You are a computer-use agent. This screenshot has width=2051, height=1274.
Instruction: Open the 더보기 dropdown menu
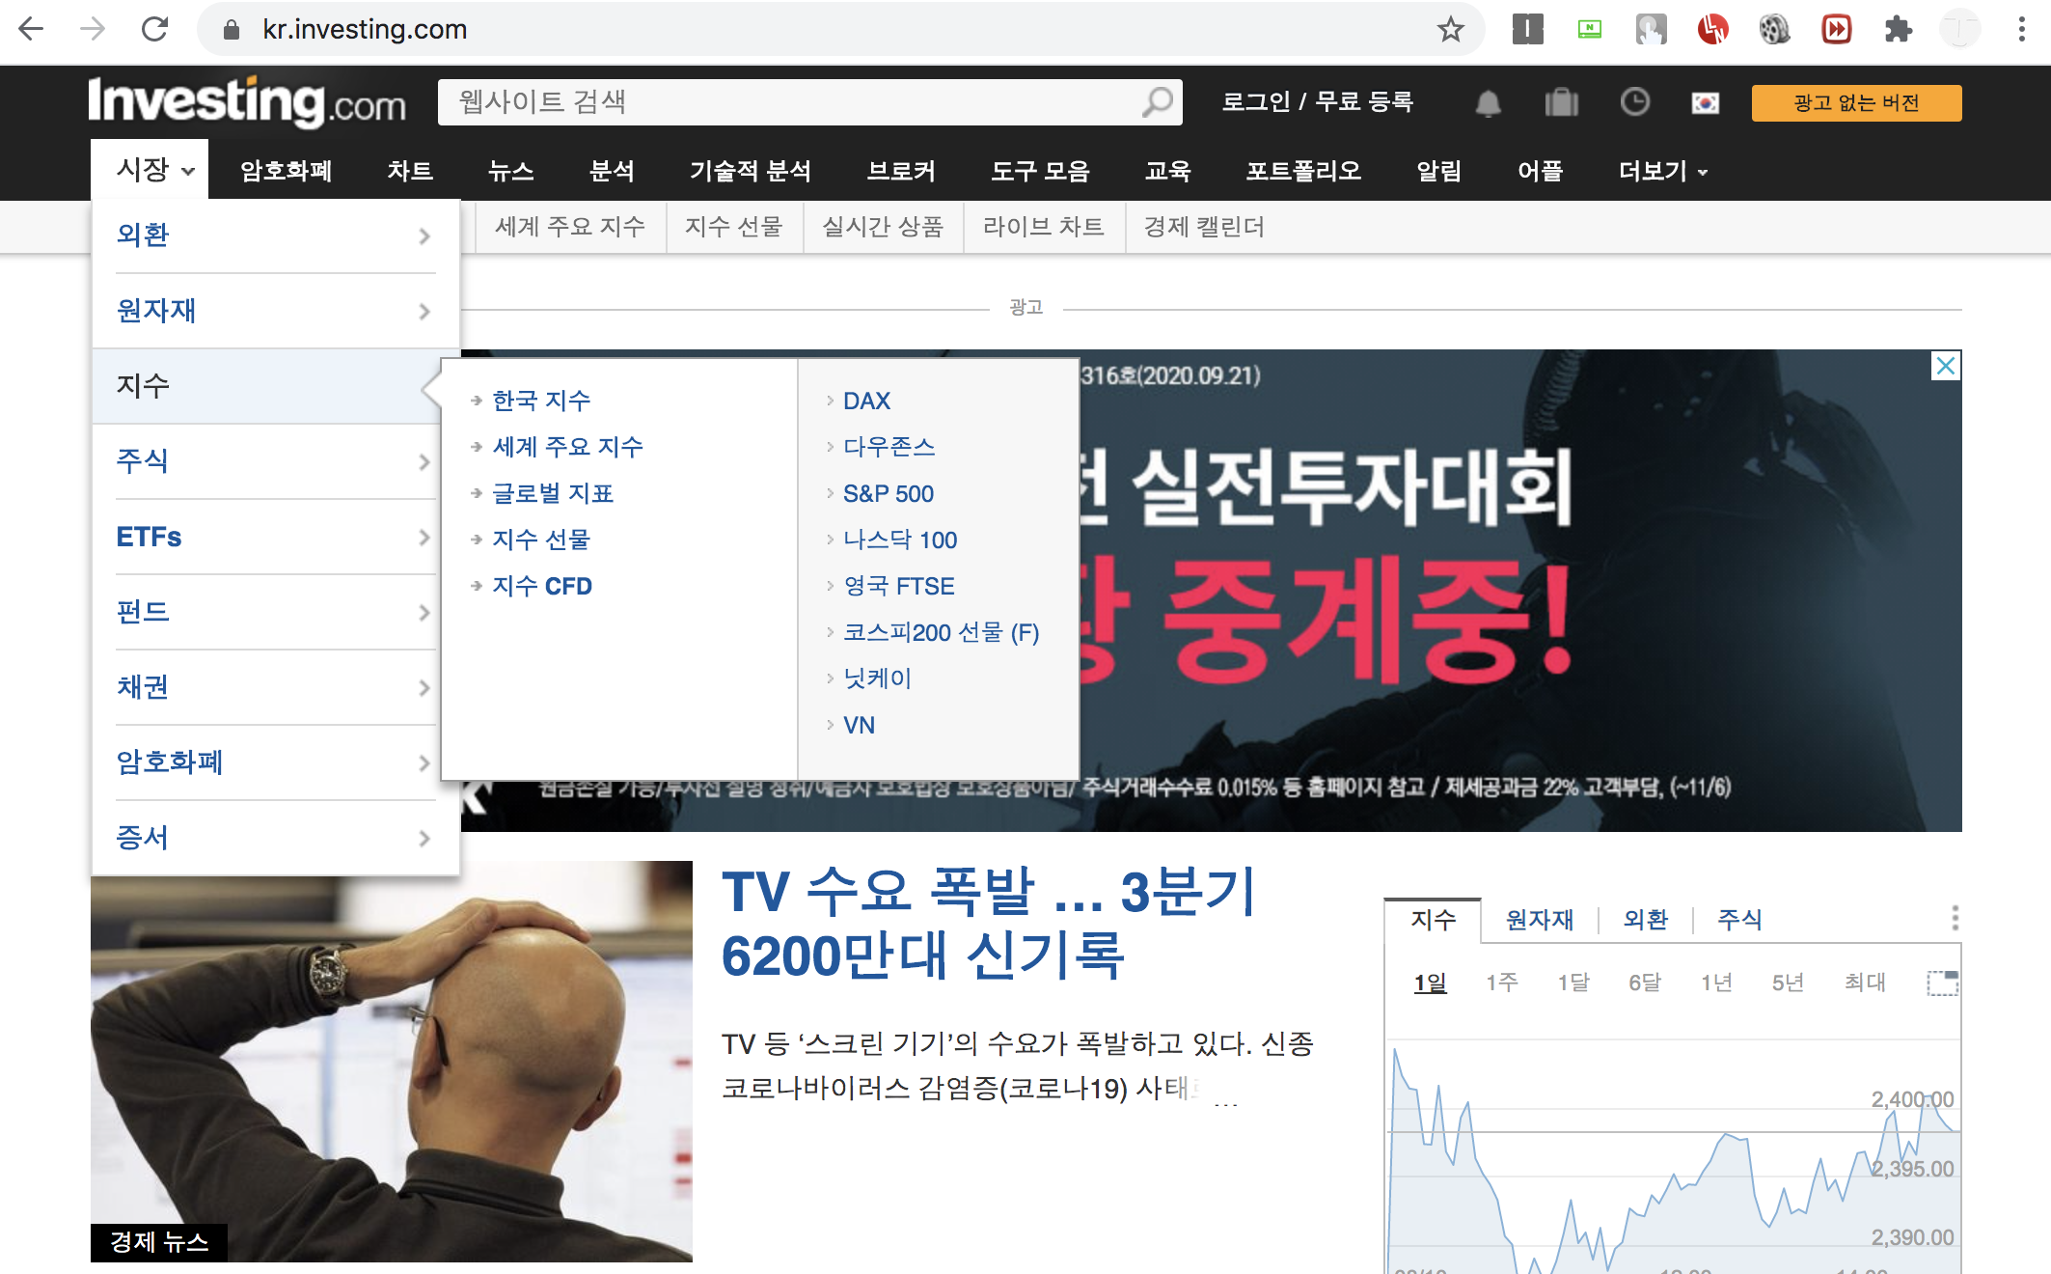[1662, 172]
